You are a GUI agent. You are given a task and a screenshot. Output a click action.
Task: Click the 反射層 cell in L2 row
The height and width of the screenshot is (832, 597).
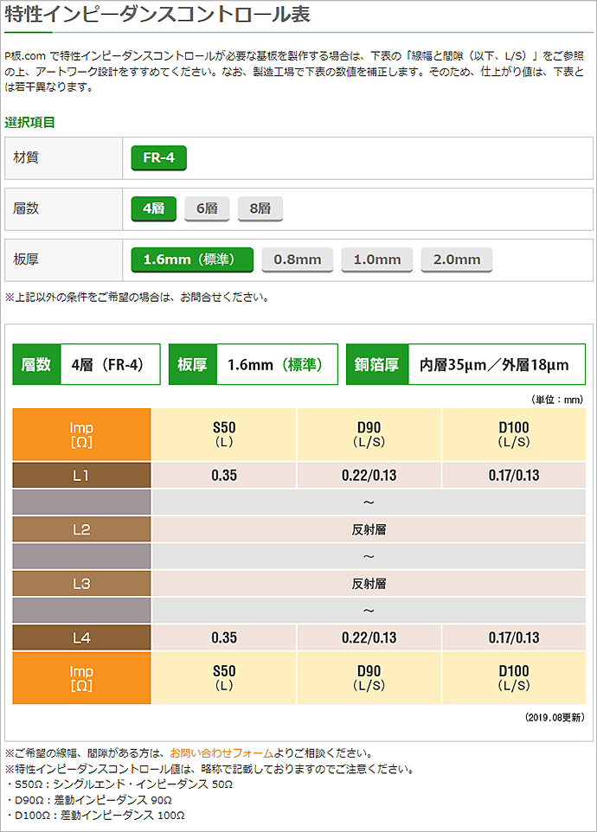[369, 529]
